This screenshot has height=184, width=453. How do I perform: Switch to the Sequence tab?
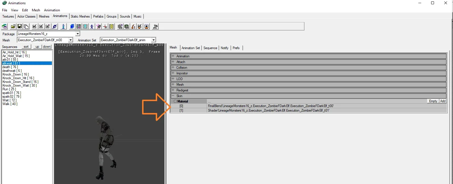(210, 48)
